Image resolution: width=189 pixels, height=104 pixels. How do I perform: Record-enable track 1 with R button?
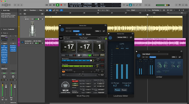(30, 19)
